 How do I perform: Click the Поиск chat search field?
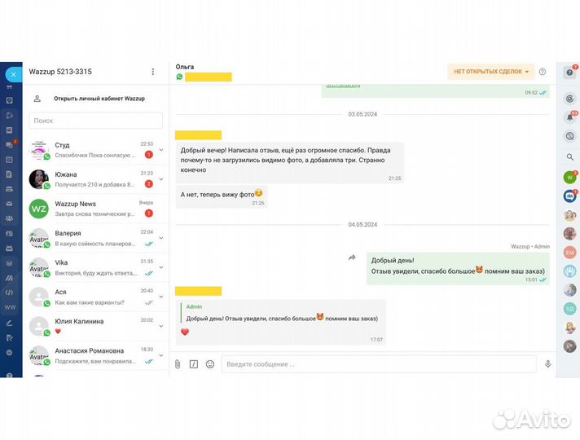[x=96, y=121]
